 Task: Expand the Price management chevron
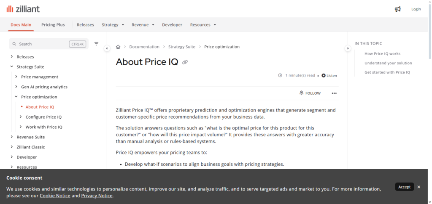tap(16, 77)
